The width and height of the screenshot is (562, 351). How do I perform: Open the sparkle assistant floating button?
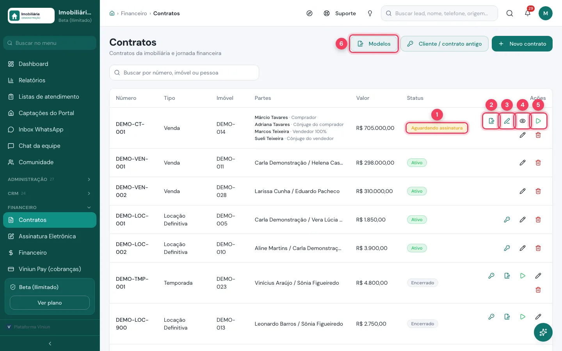coord(543,332)
